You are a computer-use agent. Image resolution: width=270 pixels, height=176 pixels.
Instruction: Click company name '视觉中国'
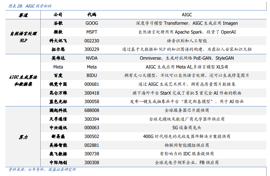pos(58,84)
